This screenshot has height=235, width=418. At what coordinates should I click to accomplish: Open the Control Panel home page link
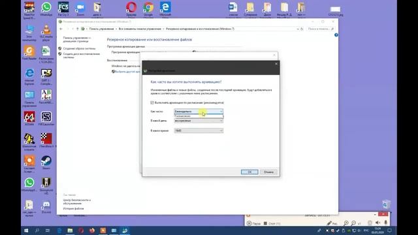[77, 39]
